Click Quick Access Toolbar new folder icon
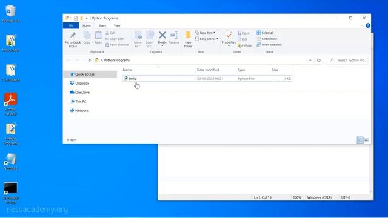The image size is (388, 218). pos(81,18)
